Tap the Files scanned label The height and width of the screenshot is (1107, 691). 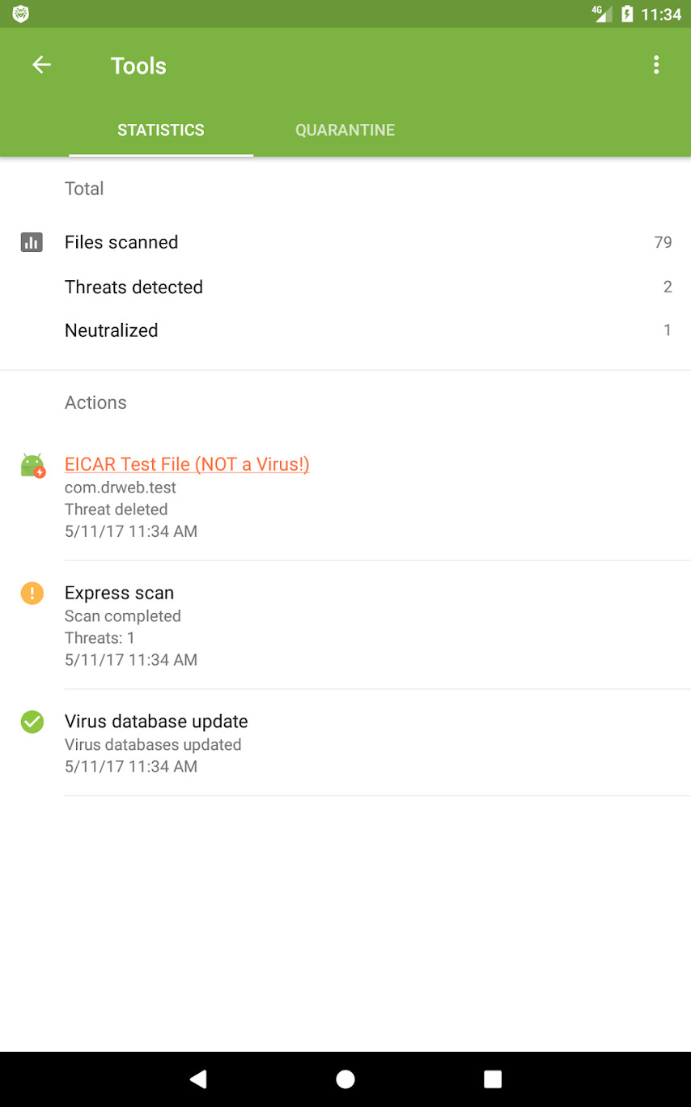(x=121, y=242)
